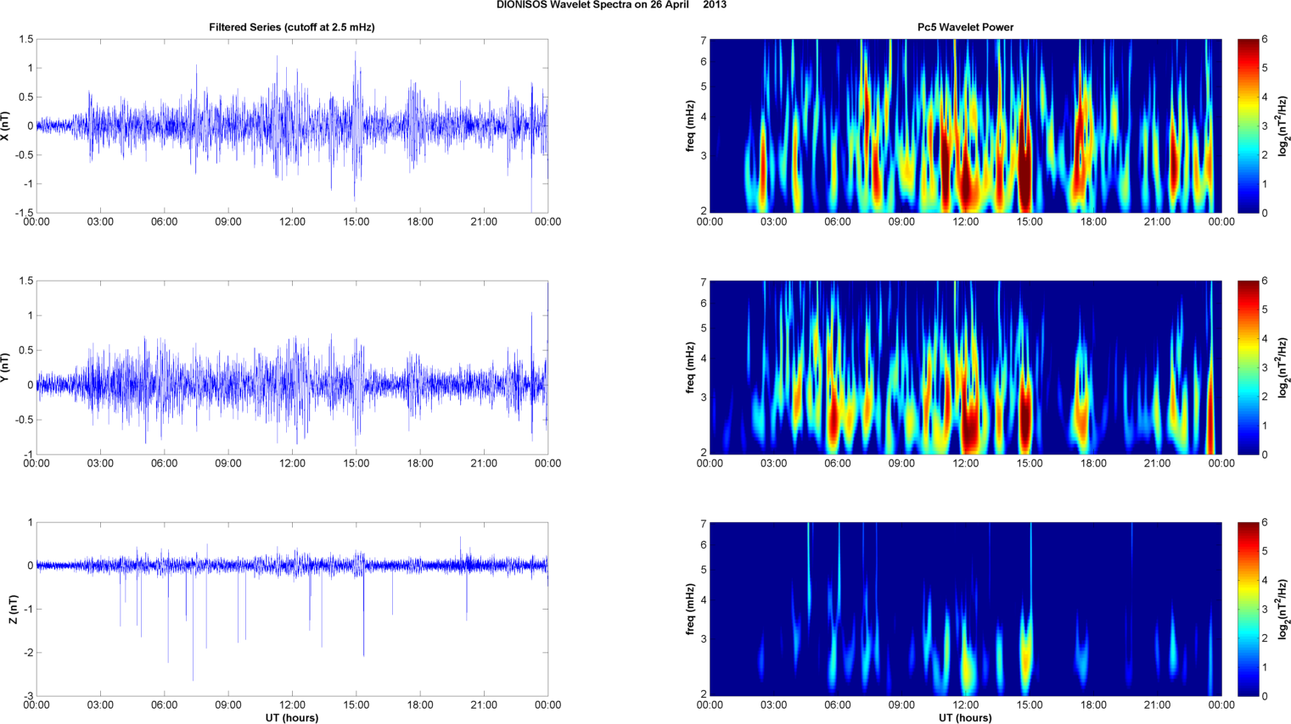Click the 4 mHz tick on the middle spectrogram
Image resolution: width=1291 pixels, height=724 pixels.
704,359
